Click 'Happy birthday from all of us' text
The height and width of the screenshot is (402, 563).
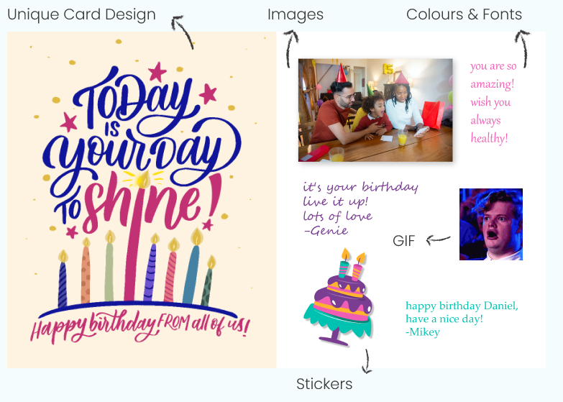[x=140, y=327]
